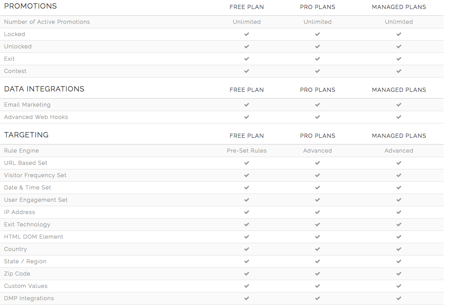Click the Pro Plans checkmark for Exit Technology
449x308 pixels.
(318, 225)
